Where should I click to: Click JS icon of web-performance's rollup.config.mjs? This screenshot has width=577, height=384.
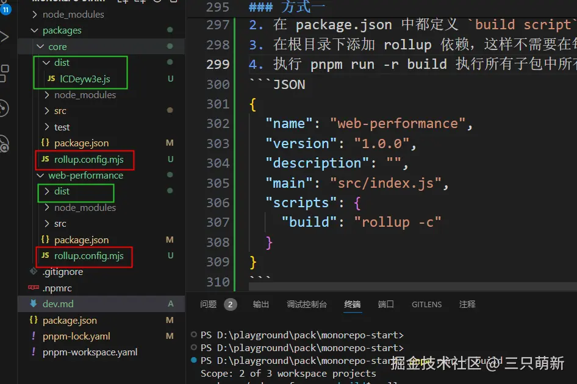pos(45,255)
